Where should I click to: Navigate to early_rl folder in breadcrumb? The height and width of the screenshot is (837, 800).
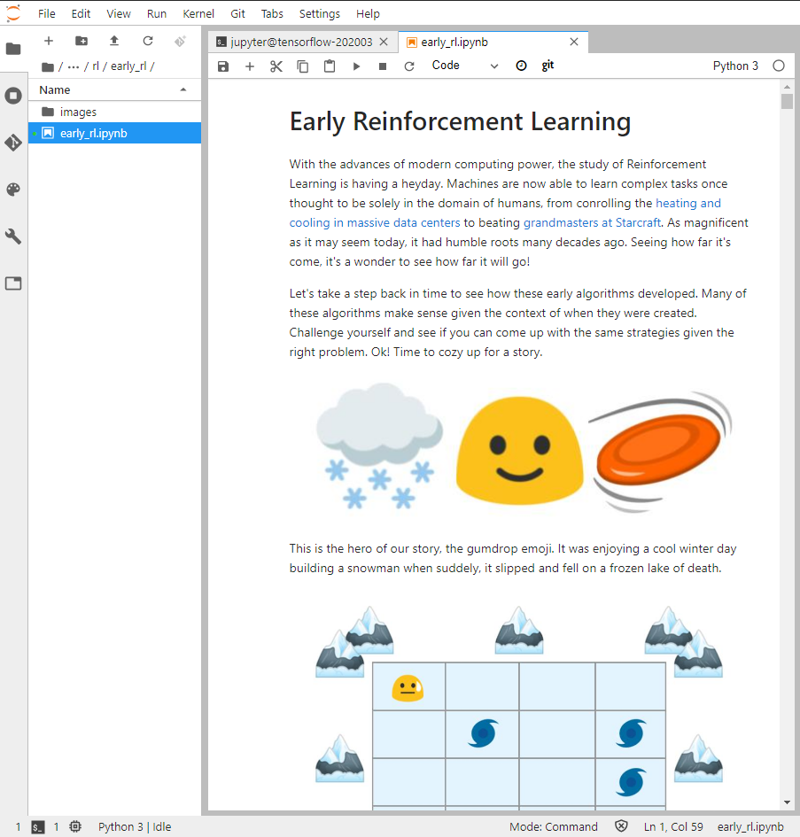(128, 66)
